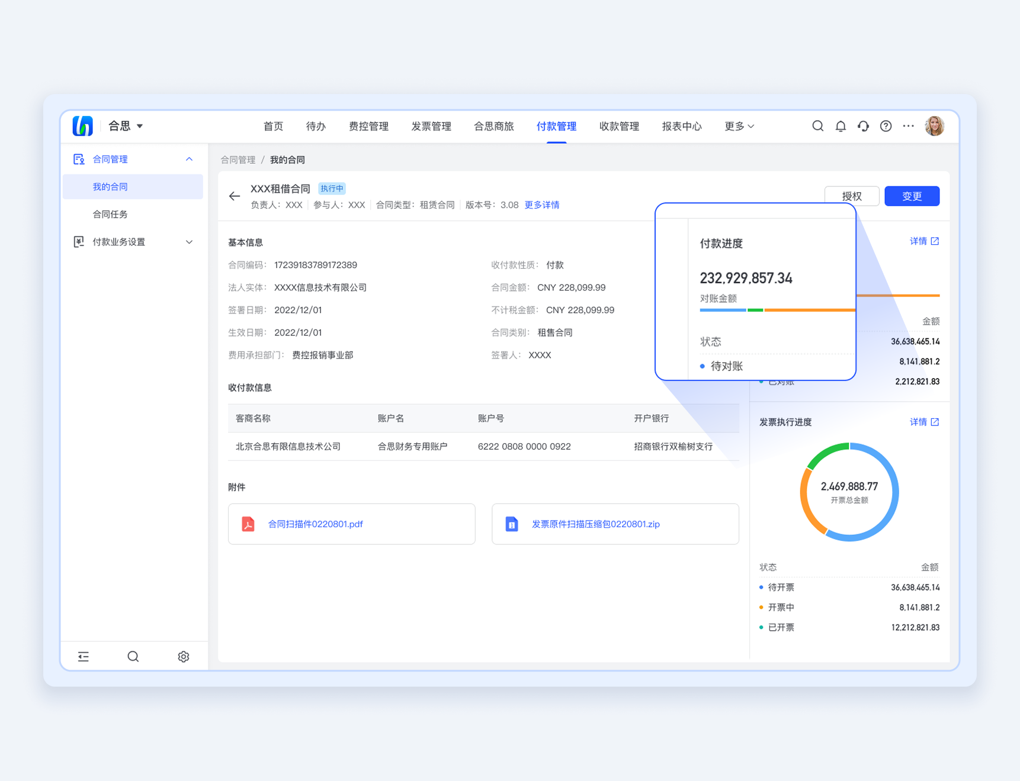This screenshot has width=1020, height=781.
Task: Click the 发票执行进度 donut chart
Action: 849,492
